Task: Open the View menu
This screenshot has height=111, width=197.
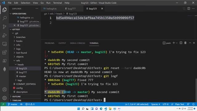Action: (35, 3)
